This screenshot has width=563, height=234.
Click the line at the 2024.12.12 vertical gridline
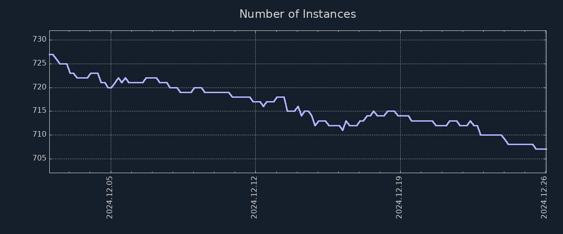click(x=255, y=102)
